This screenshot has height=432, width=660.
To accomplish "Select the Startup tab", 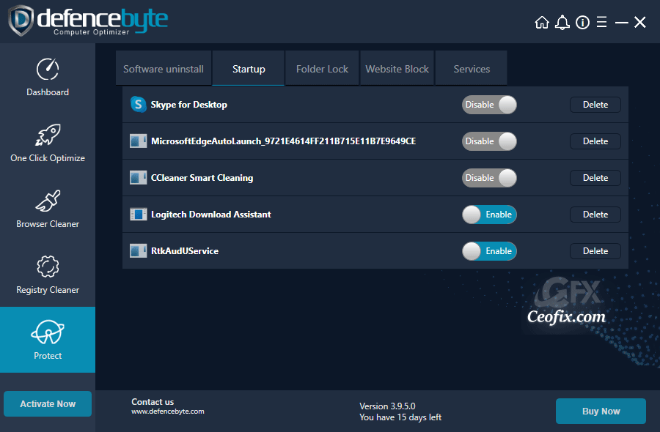I will 249,69.
